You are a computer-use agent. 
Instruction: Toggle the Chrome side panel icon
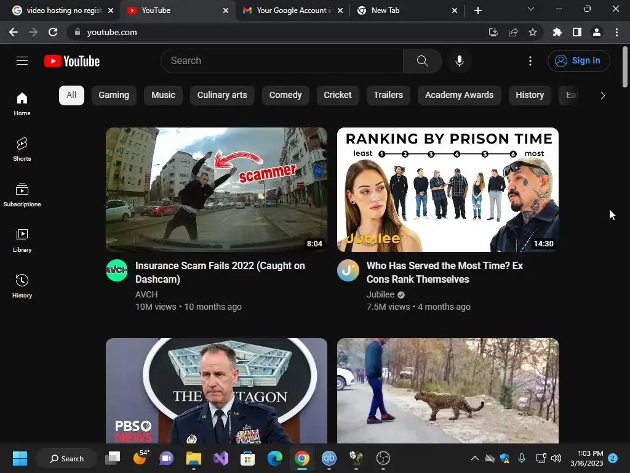pyautogui.click(x=577, y=32)
